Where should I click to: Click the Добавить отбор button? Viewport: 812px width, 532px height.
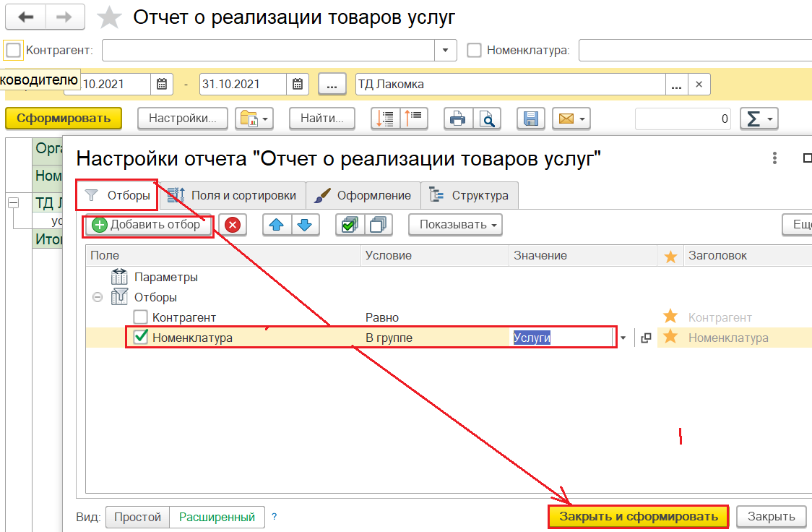(147, 225)
